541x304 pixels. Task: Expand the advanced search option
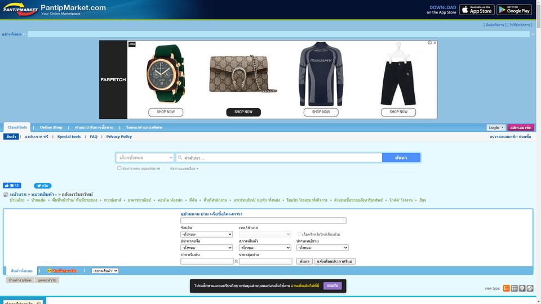(x=184, y=168)
